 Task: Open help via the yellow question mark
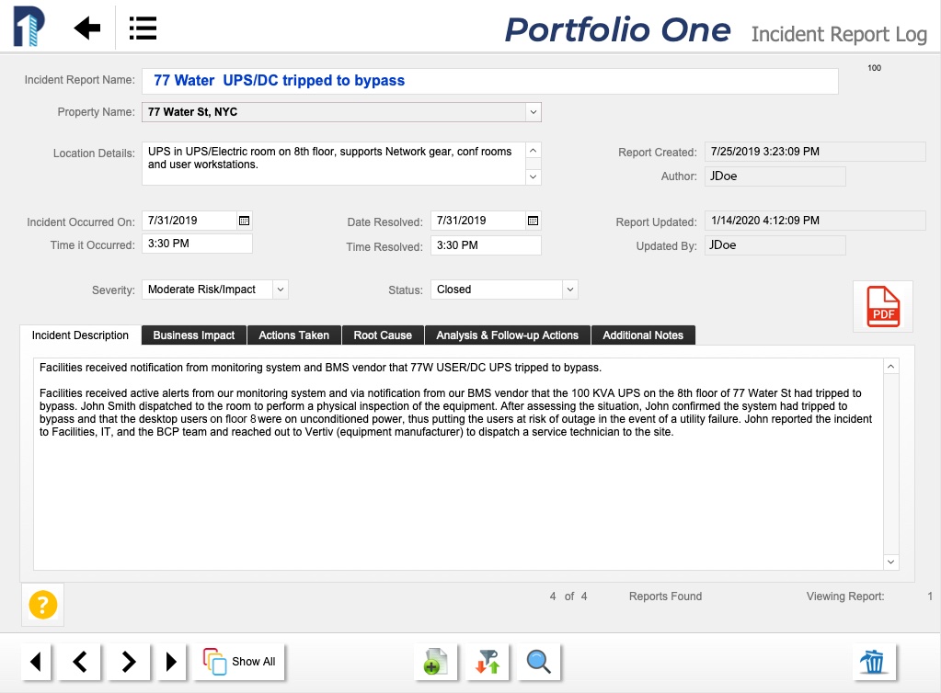tap(43, 604)
